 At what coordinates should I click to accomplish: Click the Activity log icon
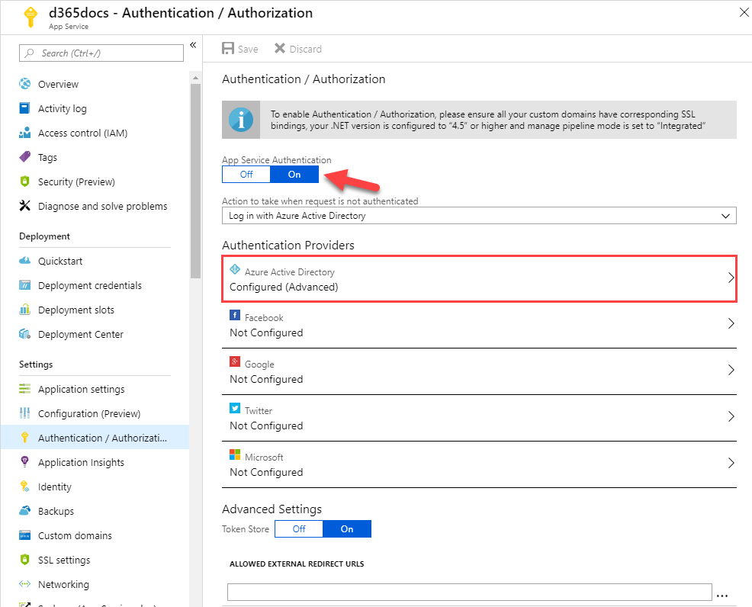(x=24, y=108)
